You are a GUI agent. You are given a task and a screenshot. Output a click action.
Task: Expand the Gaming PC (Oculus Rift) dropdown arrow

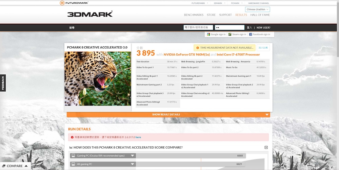(x=133, y=155)
